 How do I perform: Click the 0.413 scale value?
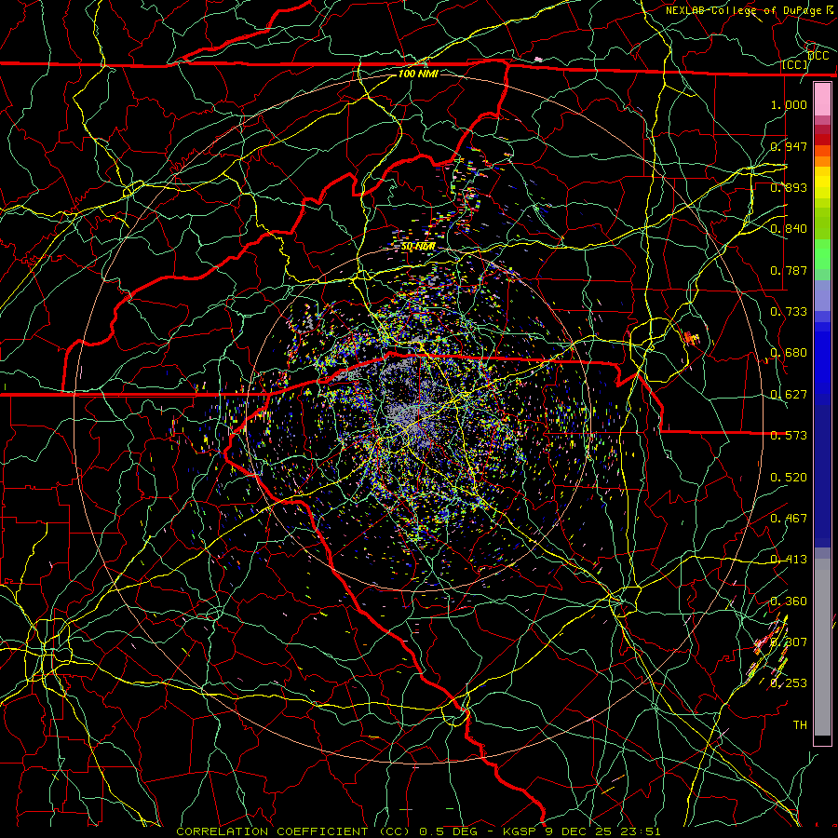click(789, 560)
